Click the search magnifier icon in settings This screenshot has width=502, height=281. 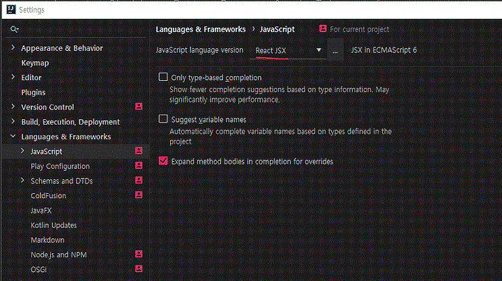[x=14, y=29]
